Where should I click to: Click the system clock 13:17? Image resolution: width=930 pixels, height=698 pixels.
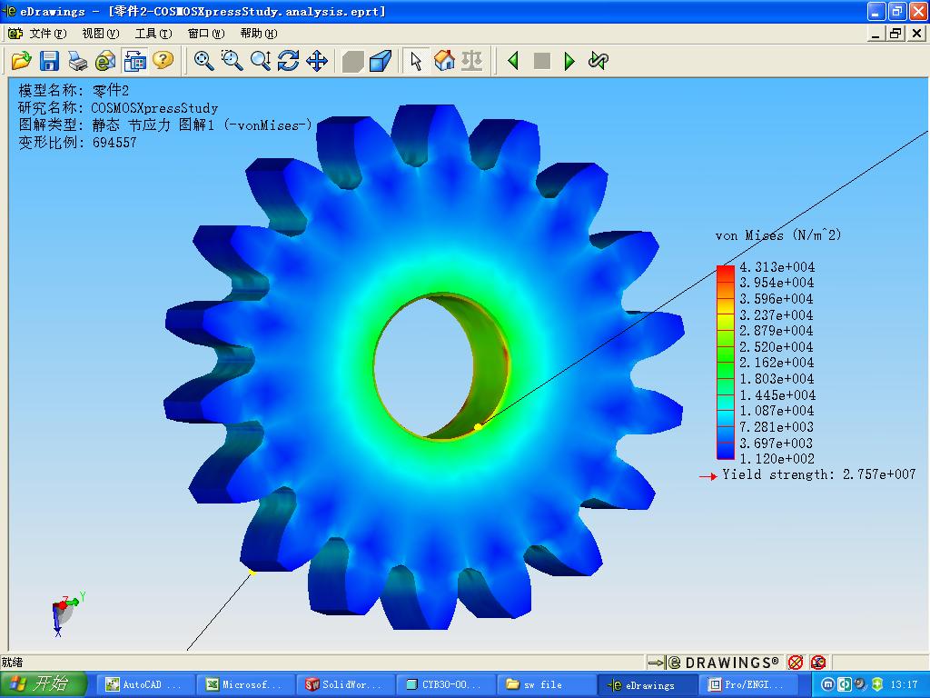point(904,684)
